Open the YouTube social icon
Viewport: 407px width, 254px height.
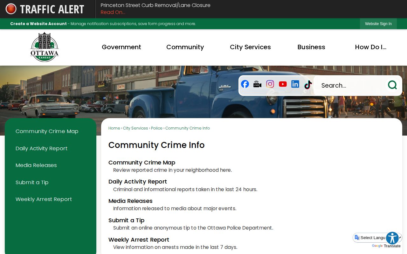(x=283, y=84)
